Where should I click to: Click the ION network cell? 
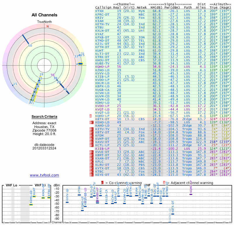(x=142, y=37)
